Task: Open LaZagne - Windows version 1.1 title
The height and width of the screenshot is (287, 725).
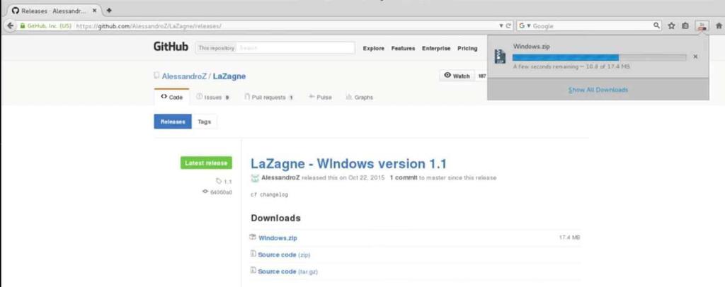Action: pyautogui.click(x=348, y=164)
